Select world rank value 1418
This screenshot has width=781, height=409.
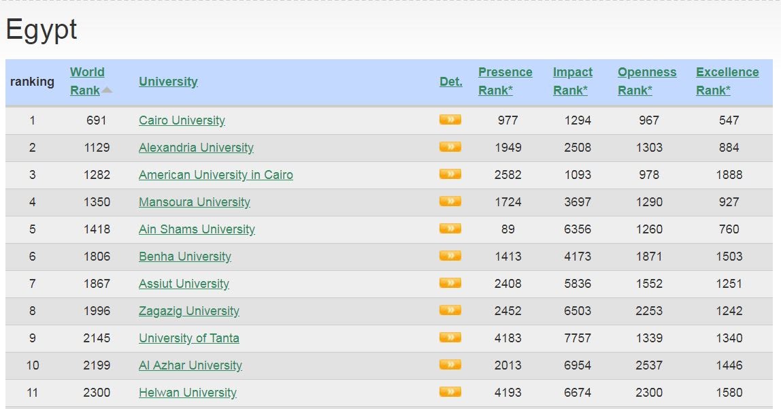pyautogui.click(x=97, y=229)
